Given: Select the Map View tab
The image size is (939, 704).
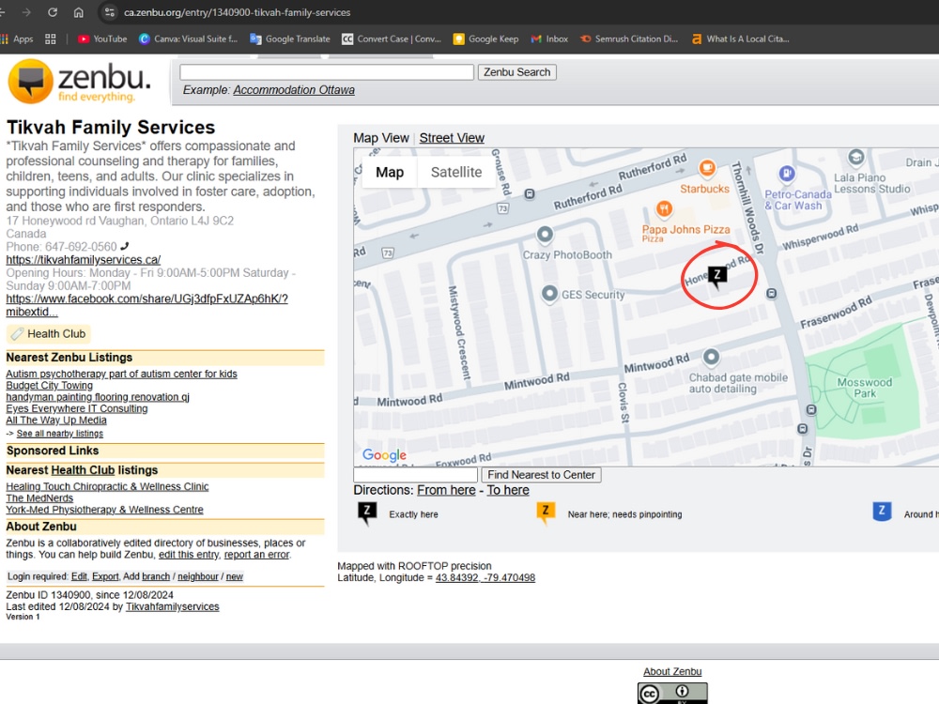Looking at the screenshot, I should pyautogui.click(x=381, y=138).
